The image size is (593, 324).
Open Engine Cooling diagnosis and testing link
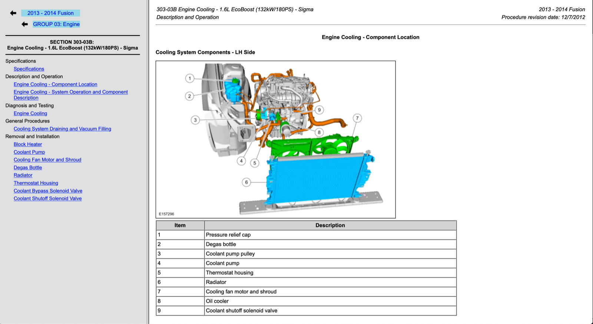(x=30, y=114)
